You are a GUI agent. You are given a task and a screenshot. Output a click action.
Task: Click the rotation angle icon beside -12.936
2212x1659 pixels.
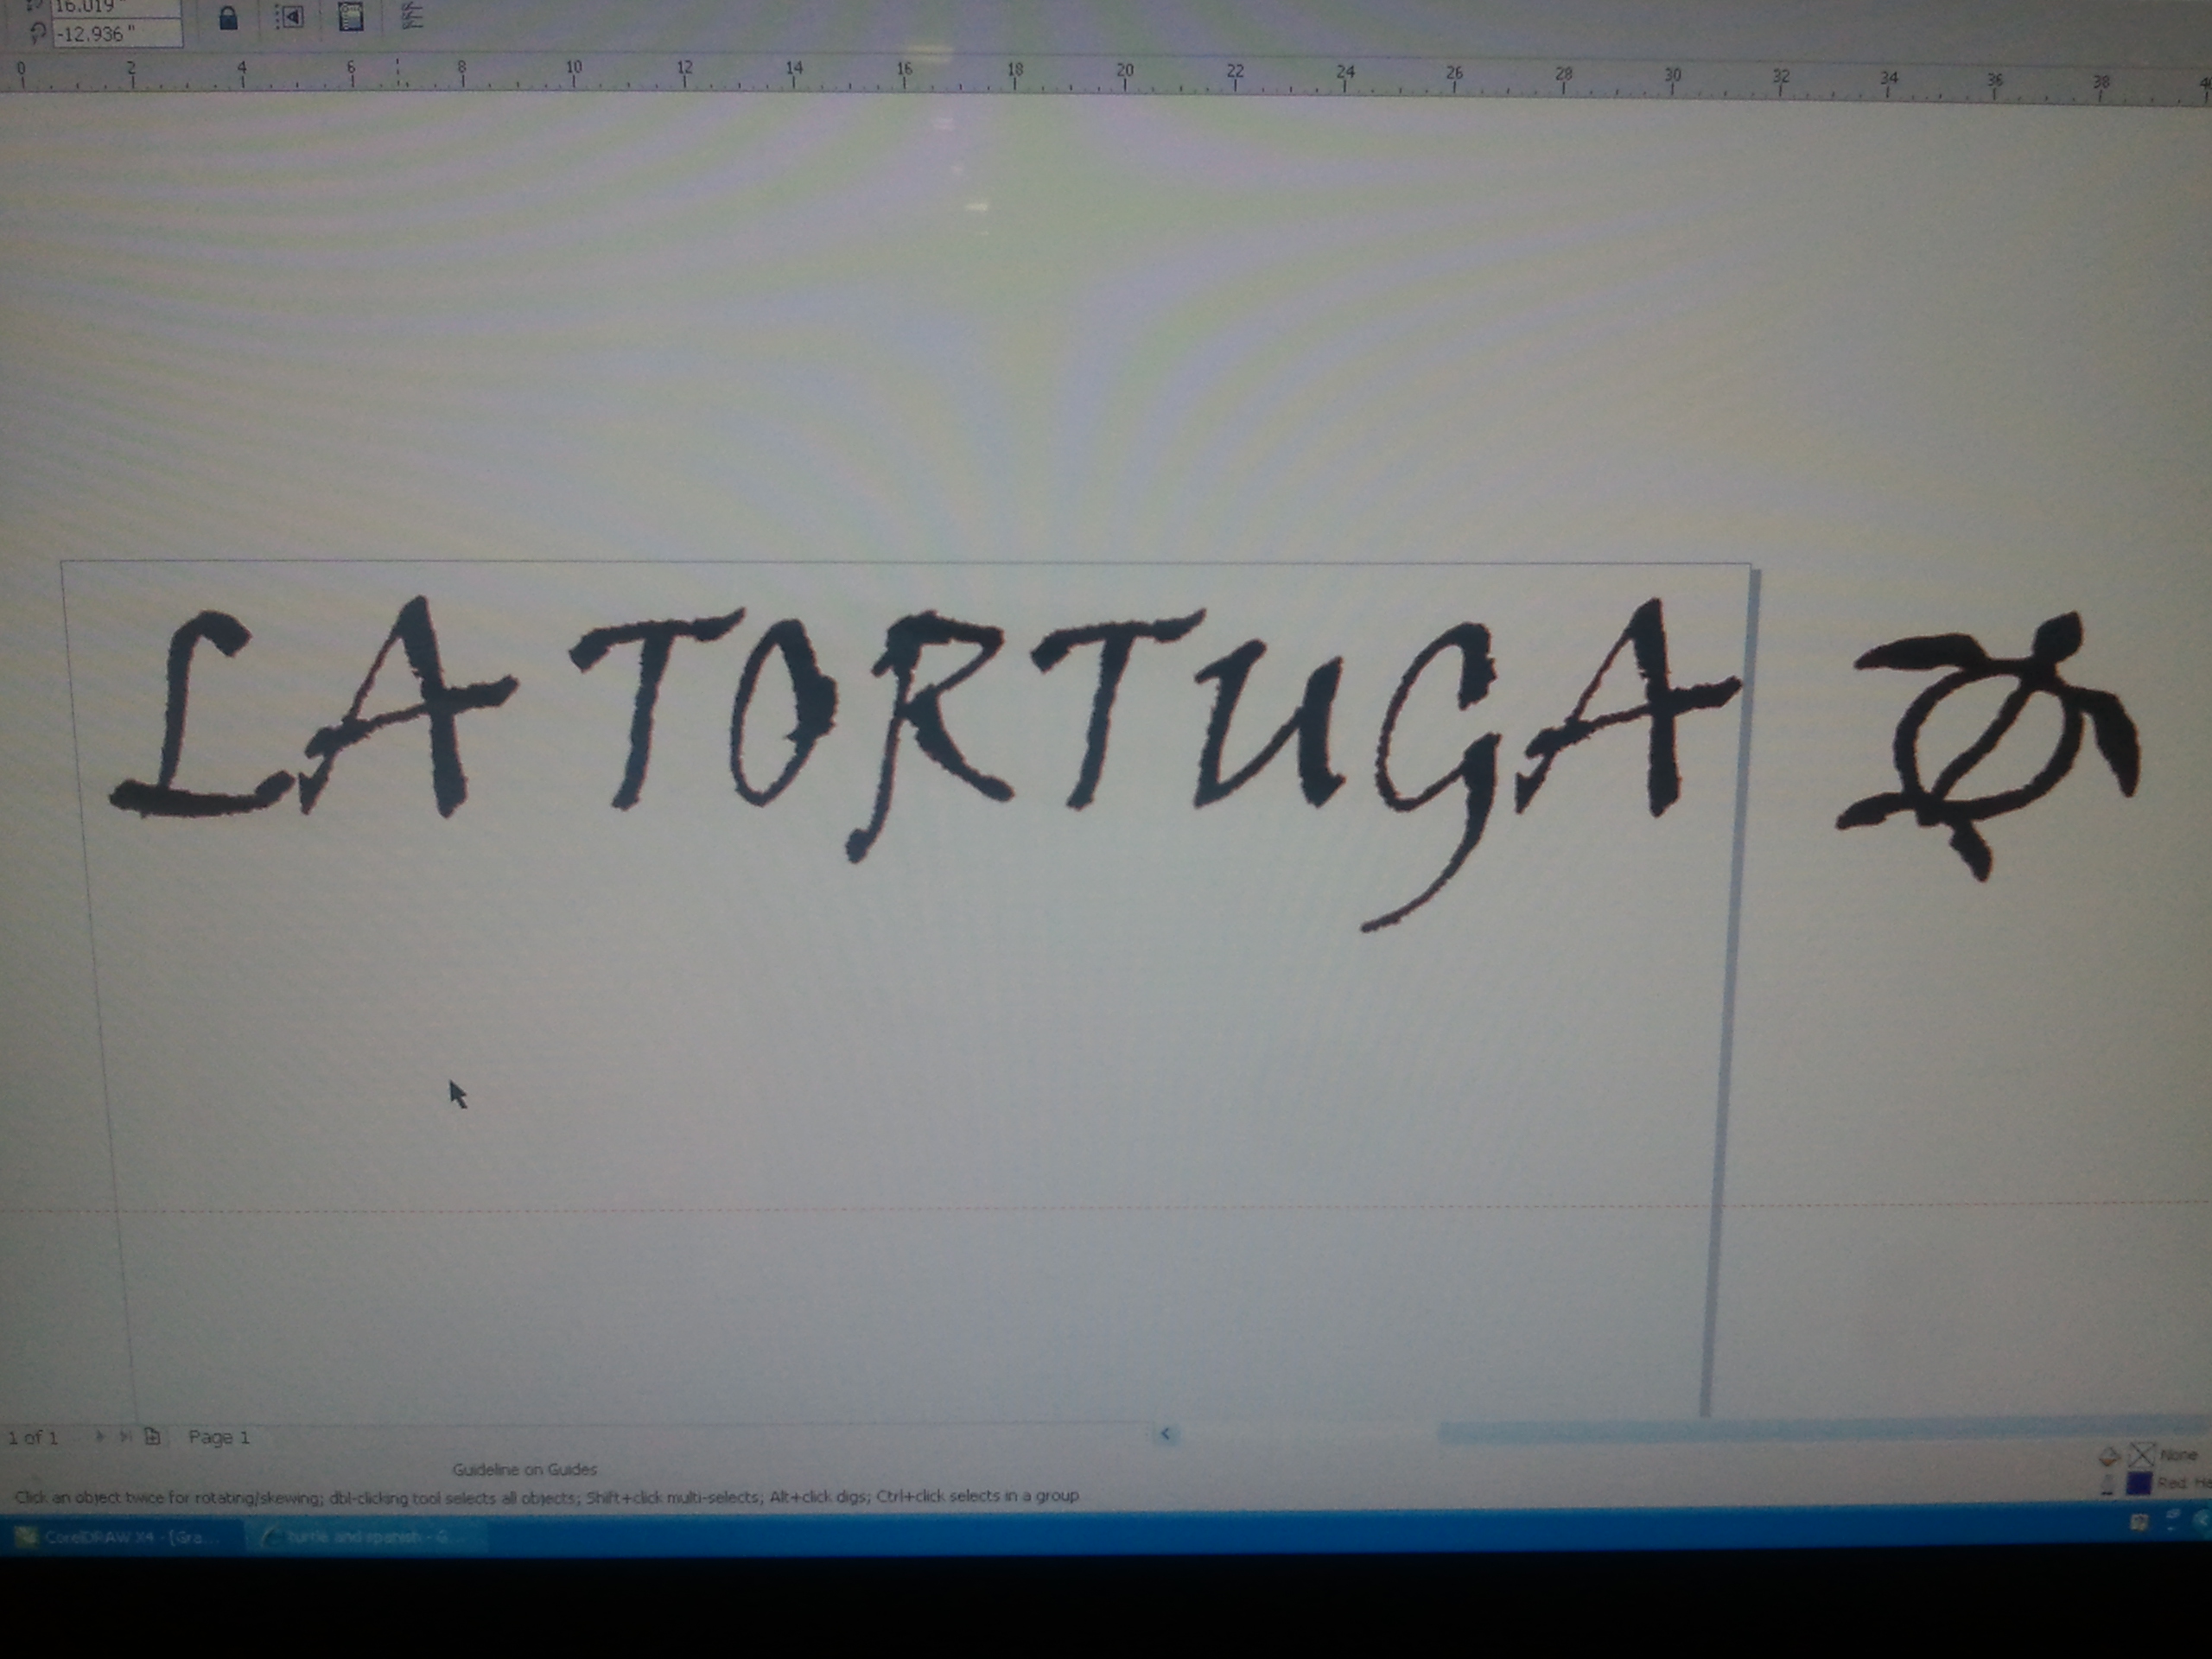(x=38, y=33)
